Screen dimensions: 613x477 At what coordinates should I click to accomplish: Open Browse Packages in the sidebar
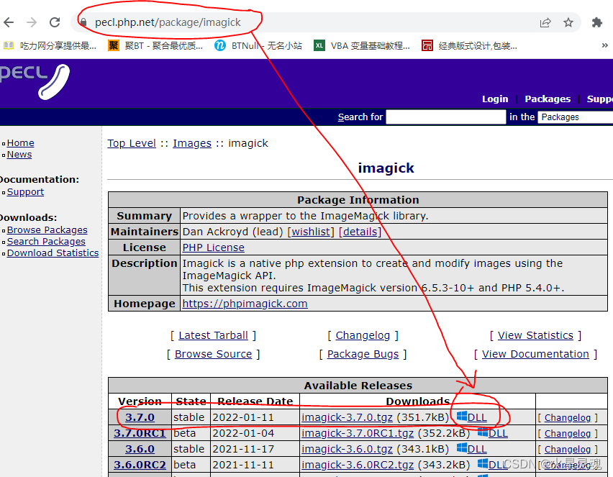click(x=47, y=230)
